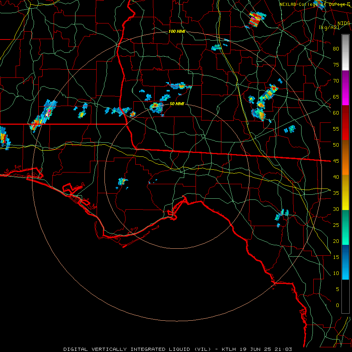Pick the yellow segment of the VIL scale
352x352 pixels.
point(345,192)
